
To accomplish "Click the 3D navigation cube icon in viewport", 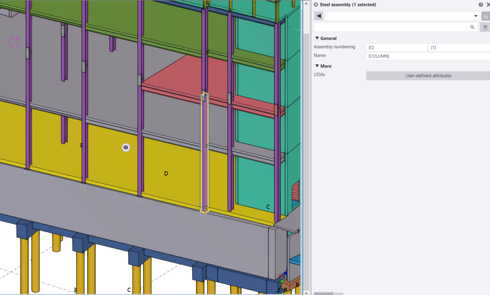I will pyautogui.click(x=126, y=147).
